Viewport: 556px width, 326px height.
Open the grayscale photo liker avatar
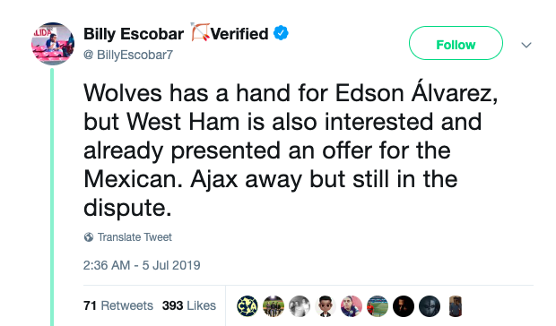(300, 306)
